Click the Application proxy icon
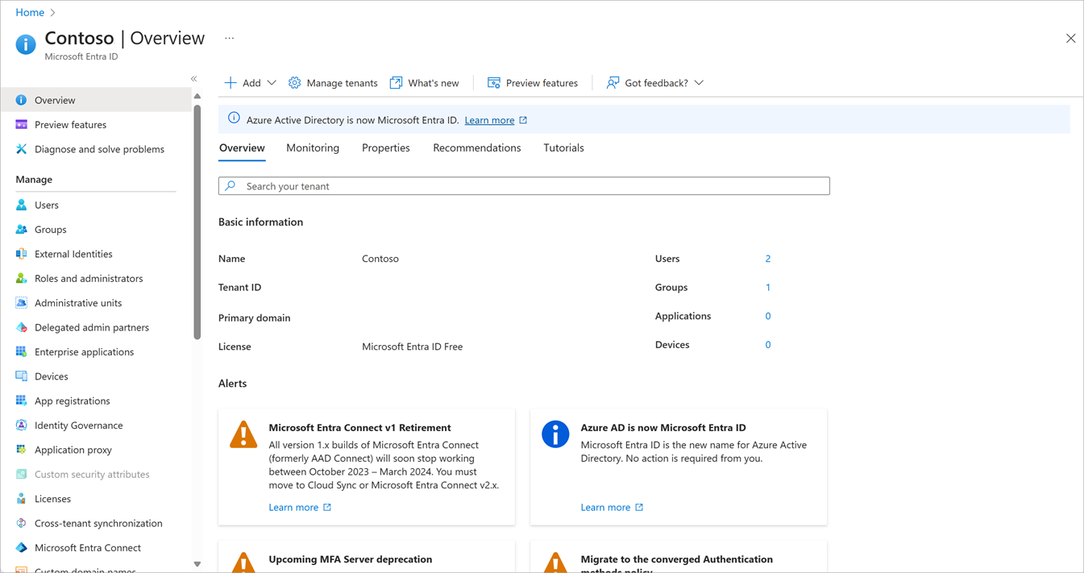The image size is (1084, 573). click(x=21, y=450)
